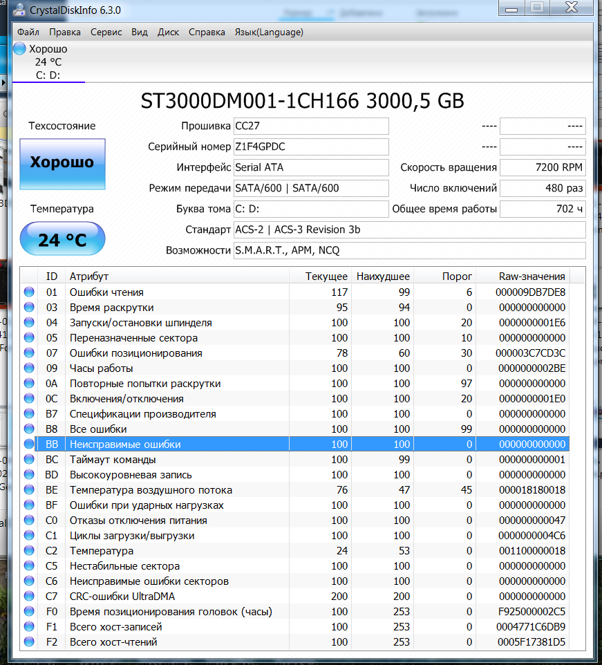Image resolution: width=602 pixels, height=665 pixels.
Task: Click the Серийный номер field Z1F4GPDC
Action: (x=311, y=147)
